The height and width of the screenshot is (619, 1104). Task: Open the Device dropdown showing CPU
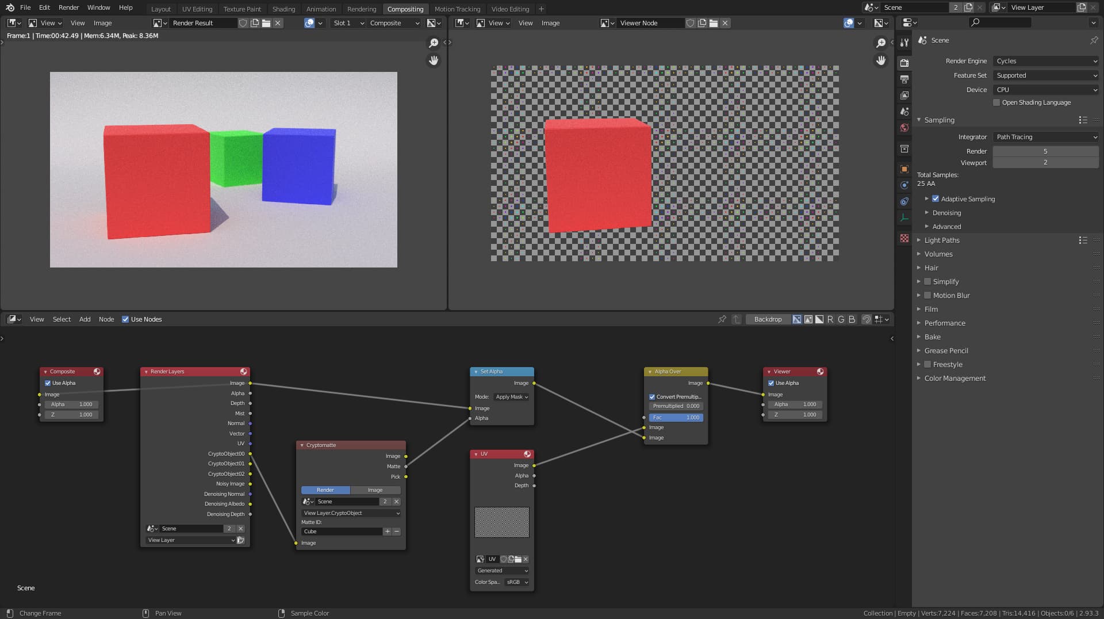pos(1046,90)
